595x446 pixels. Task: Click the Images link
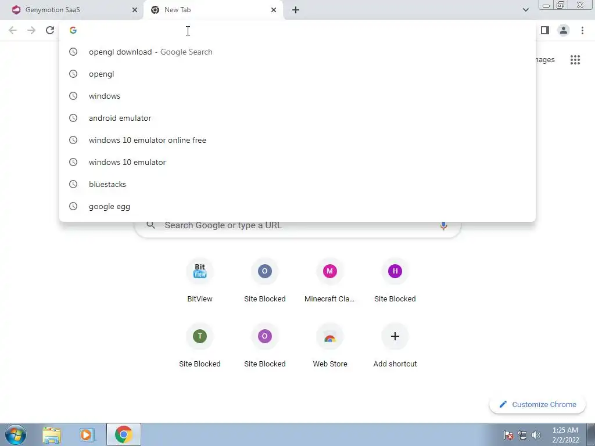tap(544, 60)
